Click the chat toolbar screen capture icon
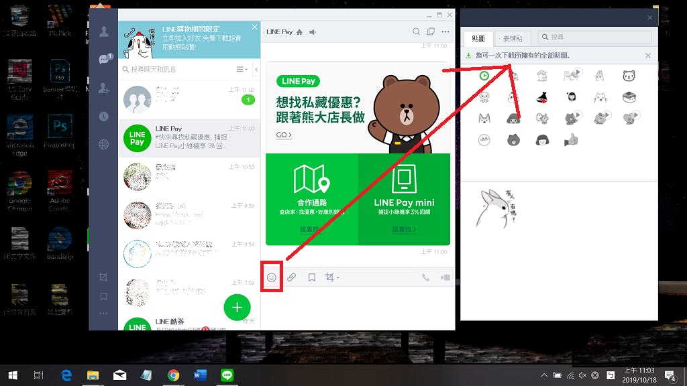Screen dimensions: 687x386 [329, 277]
